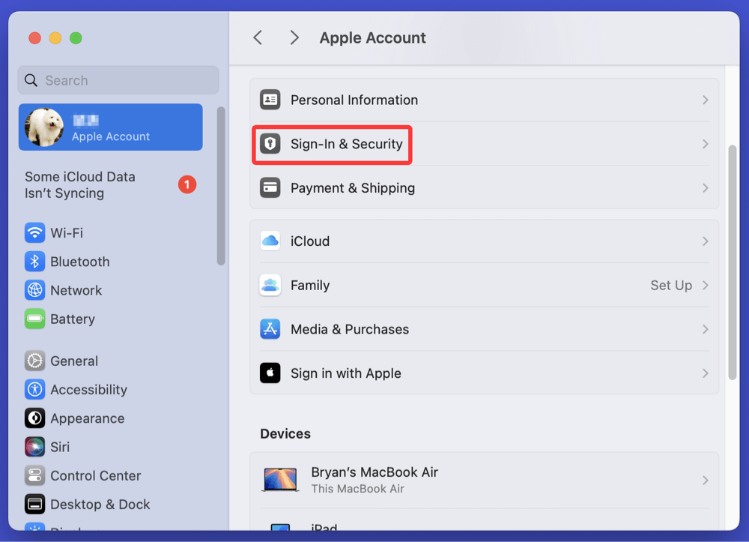This screenshot has width=749, height=542.
Task: Open Bluetooth settings via its icon
Action: 34,262
